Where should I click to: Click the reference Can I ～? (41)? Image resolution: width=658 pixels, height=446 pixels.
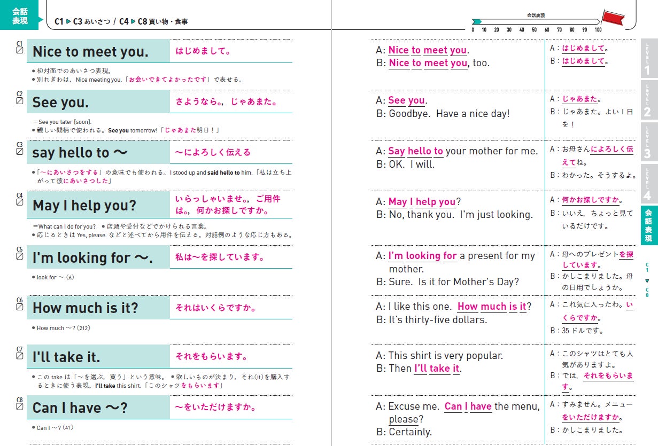55,428
